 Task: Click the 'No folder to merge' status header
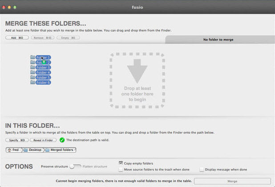point(220,40)
